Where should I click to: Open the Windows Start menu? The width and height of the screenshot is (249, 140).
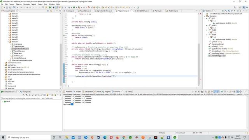pos(3,137)
